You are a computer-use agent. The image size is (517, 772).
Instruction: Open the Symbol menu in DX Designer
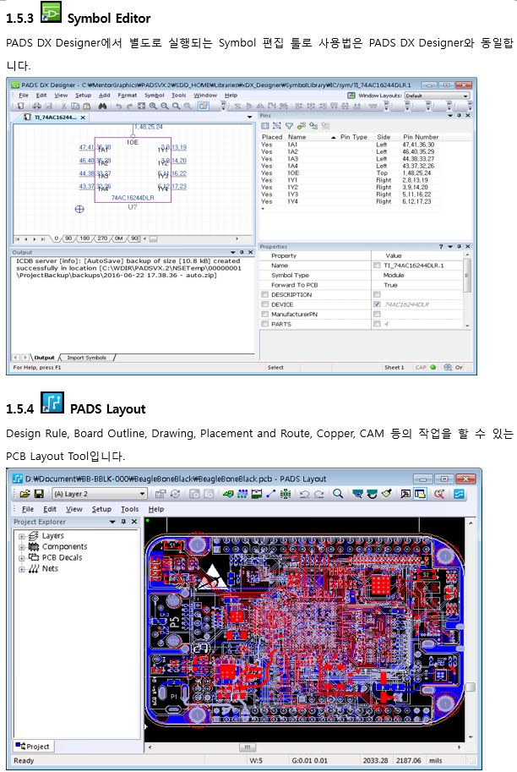pyautogui.click(x=154, y=96)
